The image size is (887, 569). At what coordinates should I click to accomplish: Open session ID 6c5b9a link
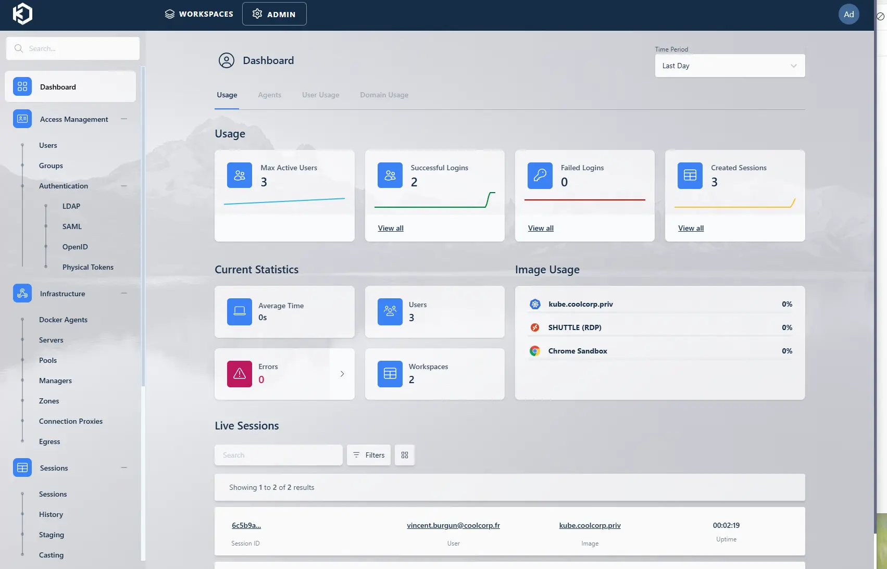point(246,525)
